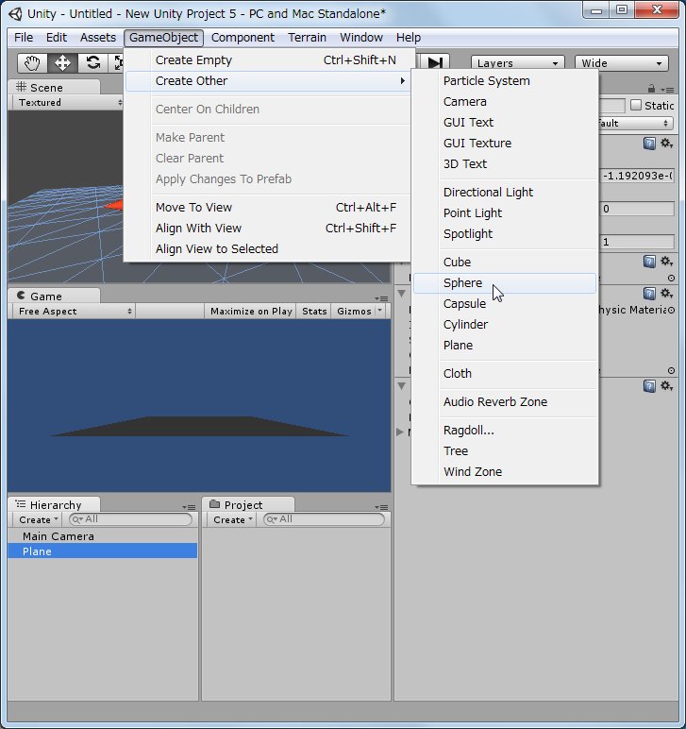Image resolution: width=686 pixels, height=729 pixels.
Task: Open the Wide layout dropdown
Action: click(x=621, y=63)
